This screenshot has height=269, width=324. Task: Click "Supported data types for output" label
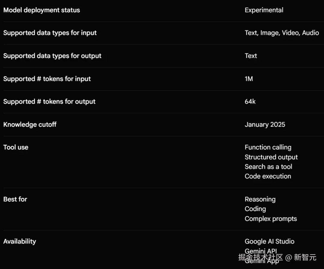52,56
